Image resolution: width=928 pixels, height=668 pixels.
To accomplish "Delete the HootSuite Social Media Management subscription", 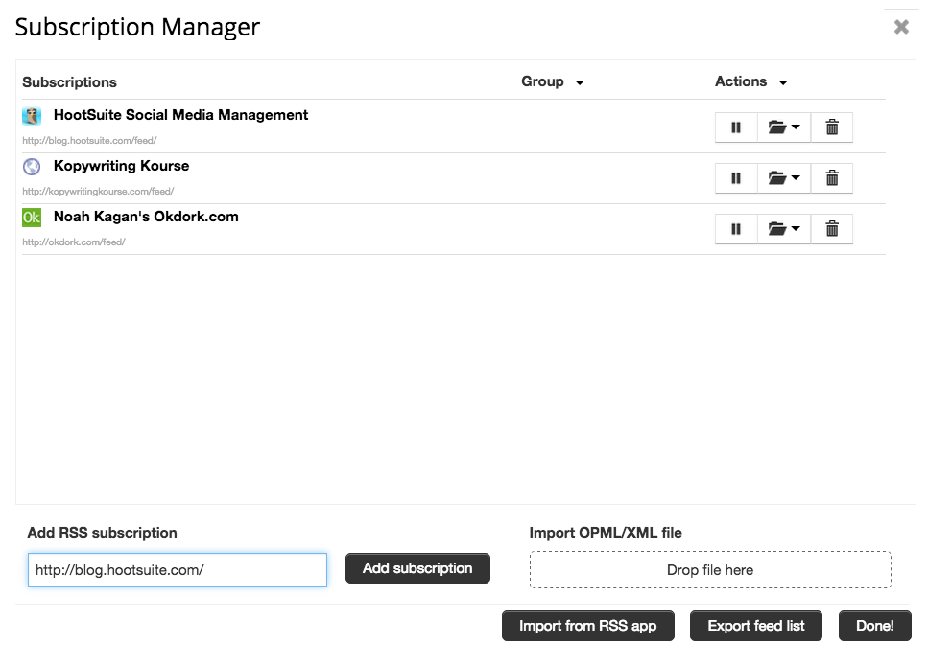I will coord(832,127).
